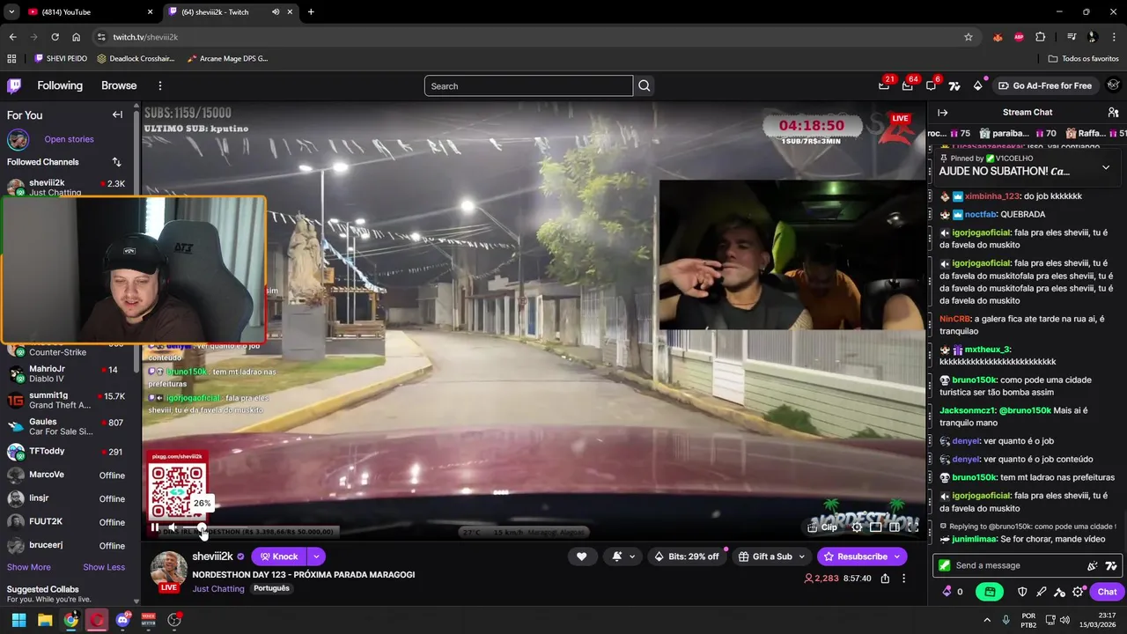The image size is (1127, 634).
Task: Collapse the For You sidebar arrow
Action: pyautogui.click(x=117, y=114)
